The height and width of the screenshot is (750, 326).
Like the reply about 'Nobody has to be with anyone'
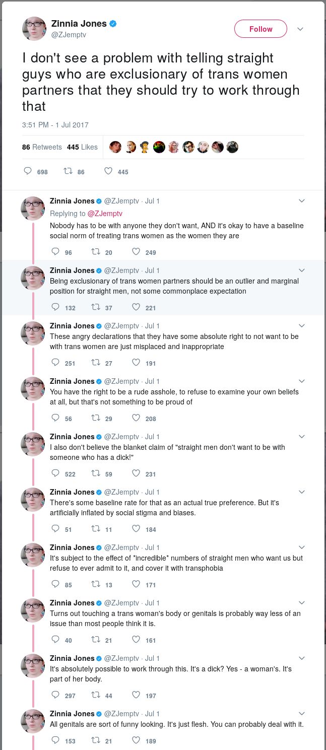(x=136, y=252)
